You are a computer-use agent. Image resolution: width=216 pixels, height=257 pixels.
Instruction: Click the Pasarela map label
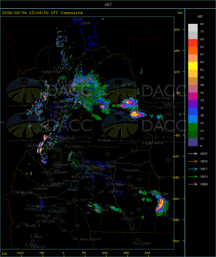(x=38, y=247)
